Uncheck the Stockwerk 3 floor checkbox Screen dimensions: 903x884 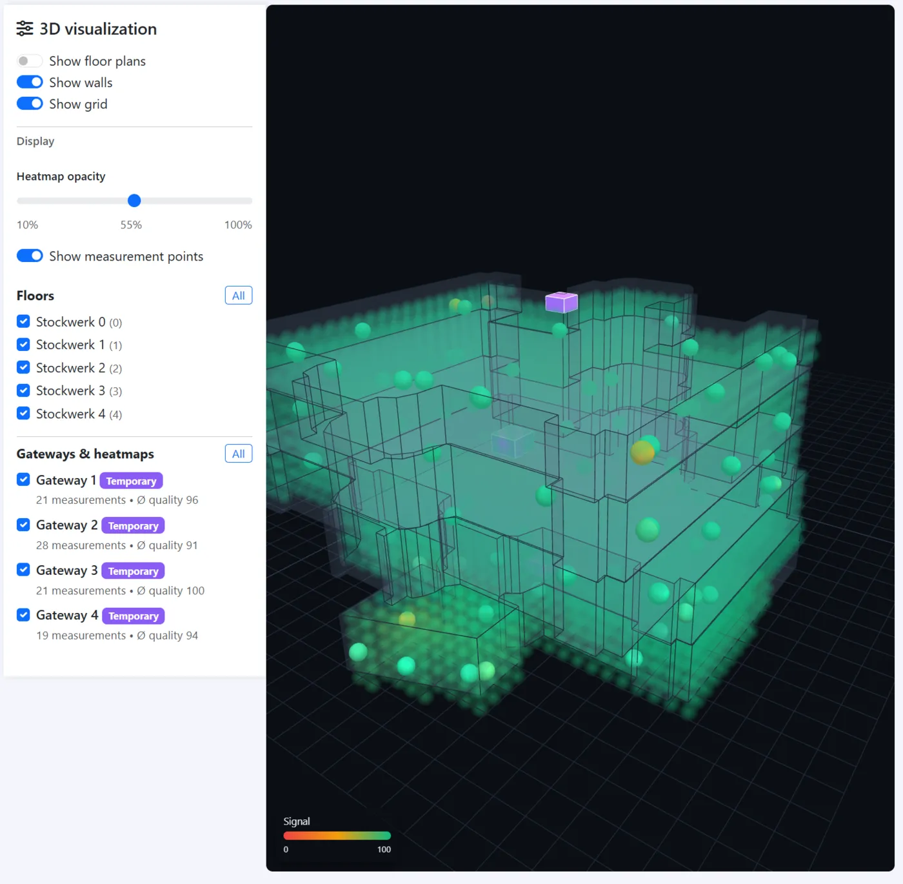(23, 390)
